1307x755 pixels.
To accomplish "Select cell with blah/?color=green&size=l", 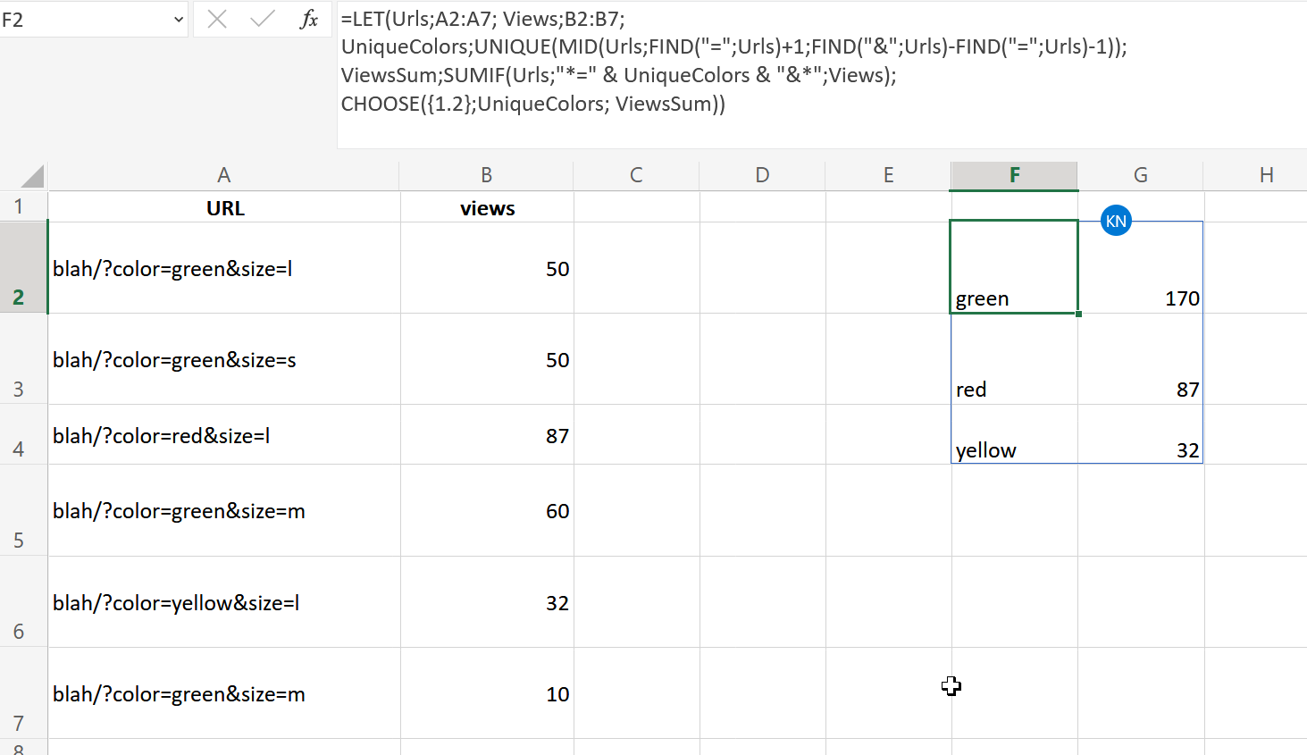I will pos(224,268).
